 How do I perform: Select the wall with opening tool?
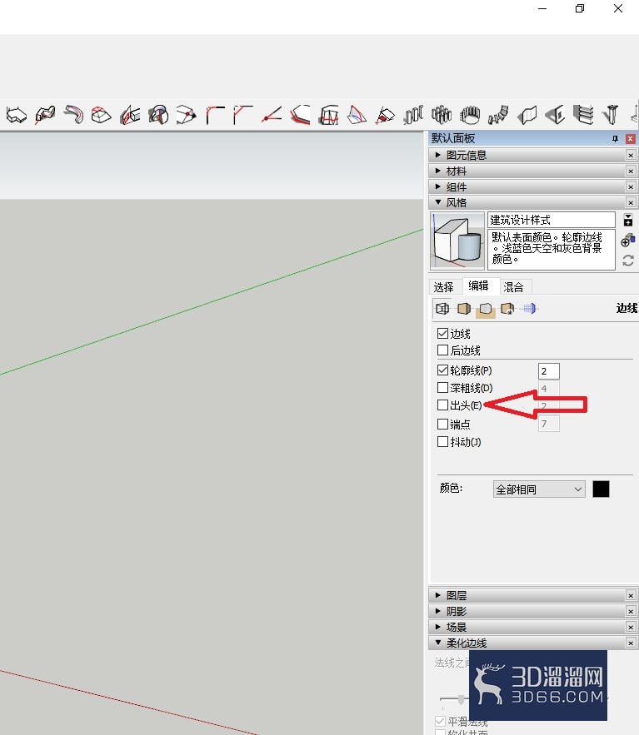click(x=555, y=114)
